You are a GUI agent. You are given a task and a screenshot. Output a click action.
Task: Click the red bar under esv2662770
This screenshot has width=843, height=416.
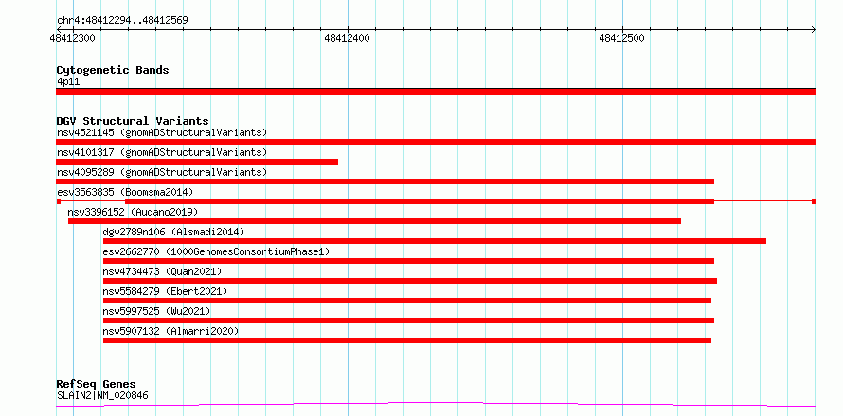[x=408, y=261]
